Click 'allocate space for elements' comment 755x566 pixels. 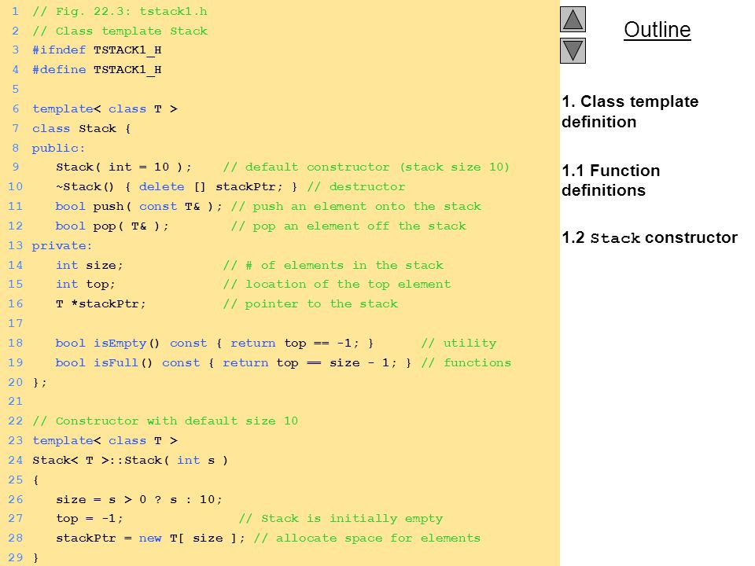367,538
